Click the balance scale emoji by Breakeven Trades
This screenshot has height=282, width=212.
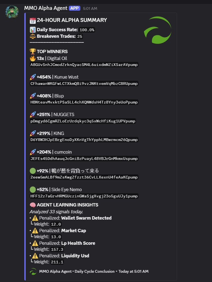coord(33,36)
